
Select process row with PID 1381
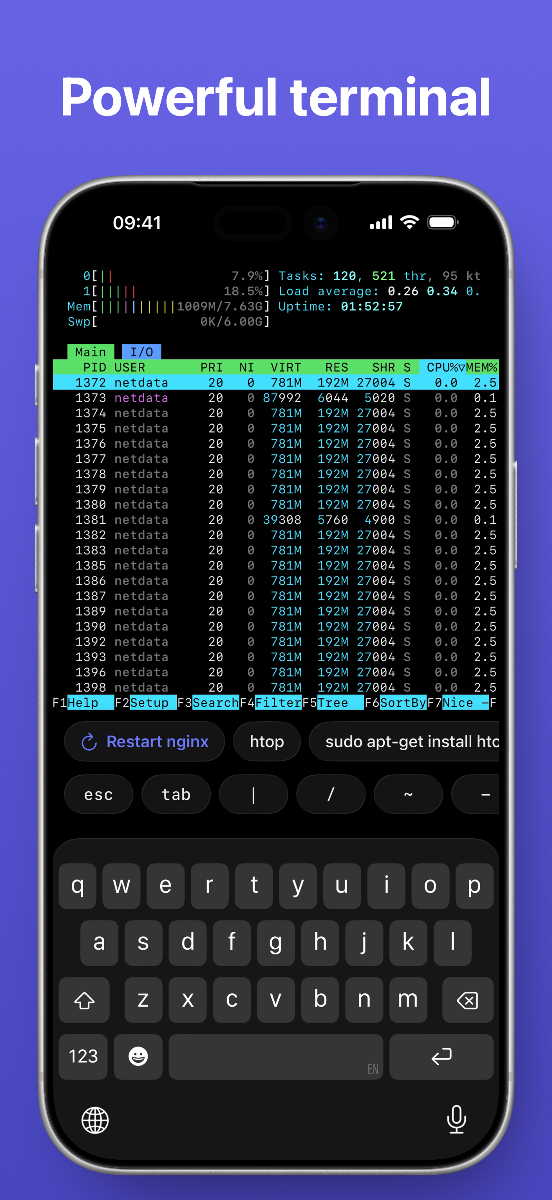coord(276,519)
